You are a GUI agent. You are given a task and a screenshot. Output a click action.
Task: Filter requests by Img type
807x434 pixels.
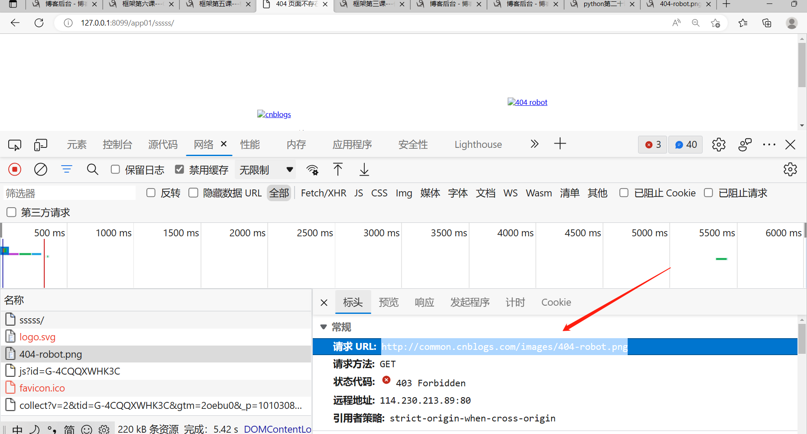pos(404,193)
